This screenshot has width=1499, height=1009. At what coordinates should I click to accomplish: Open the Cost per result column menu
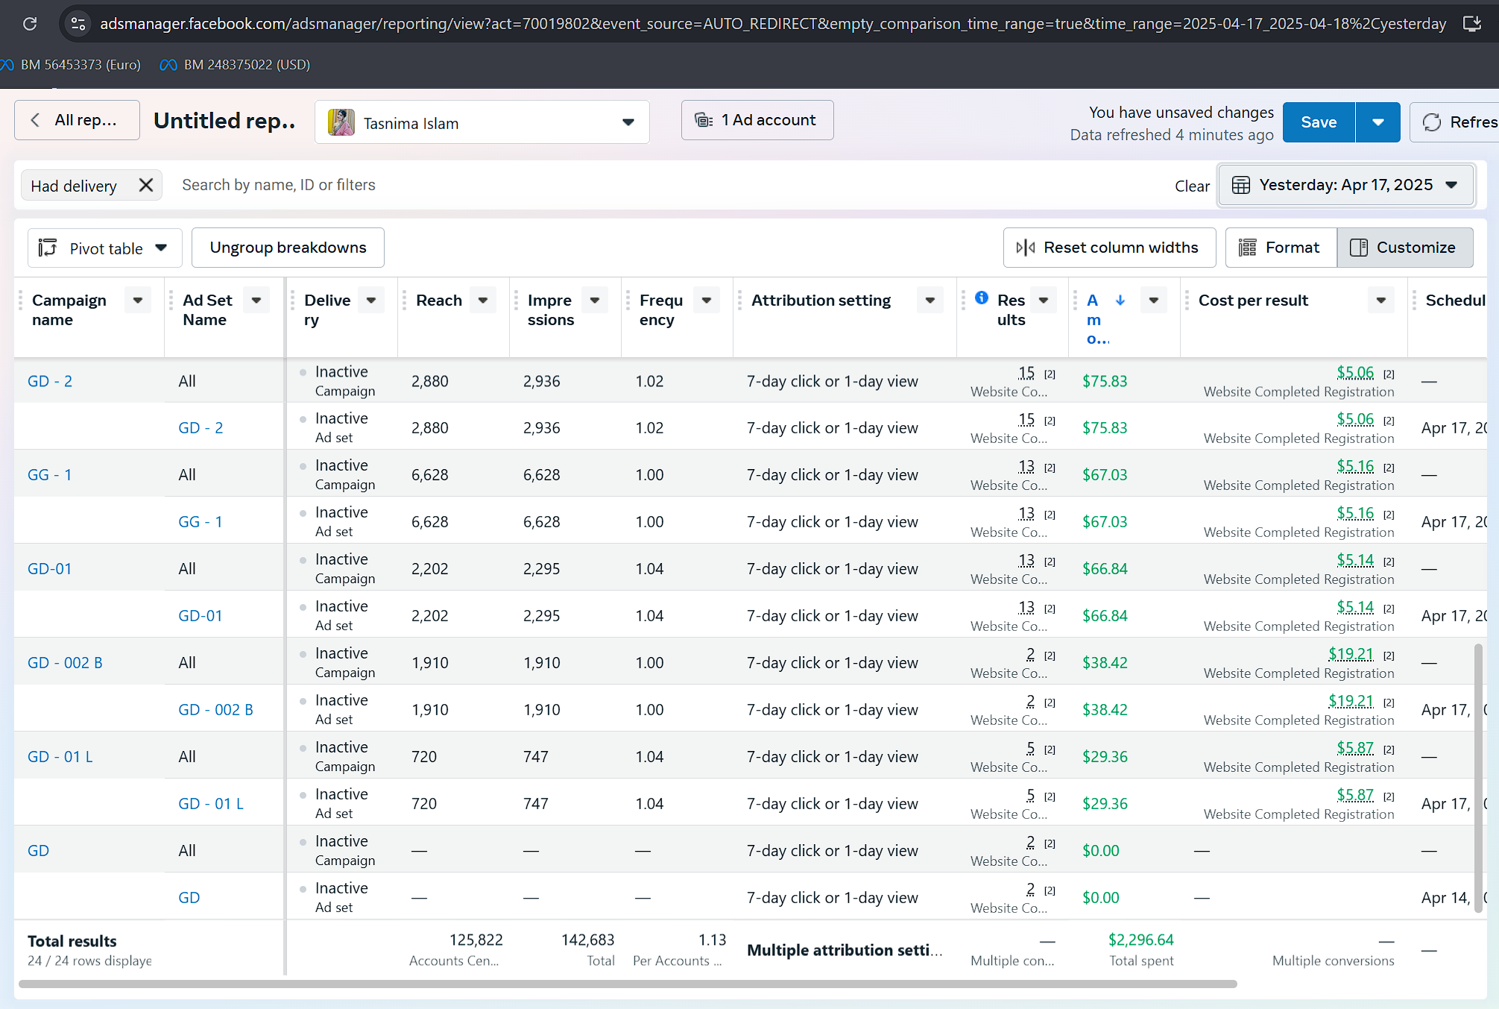[x=1380, y=301]
